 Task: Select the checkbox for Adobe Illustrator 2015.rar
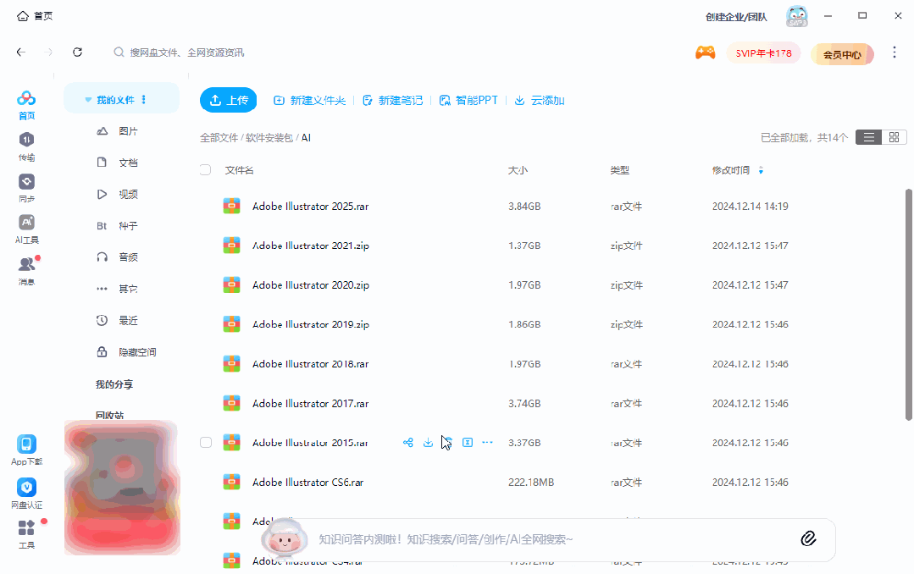click(x=205, y=442)
